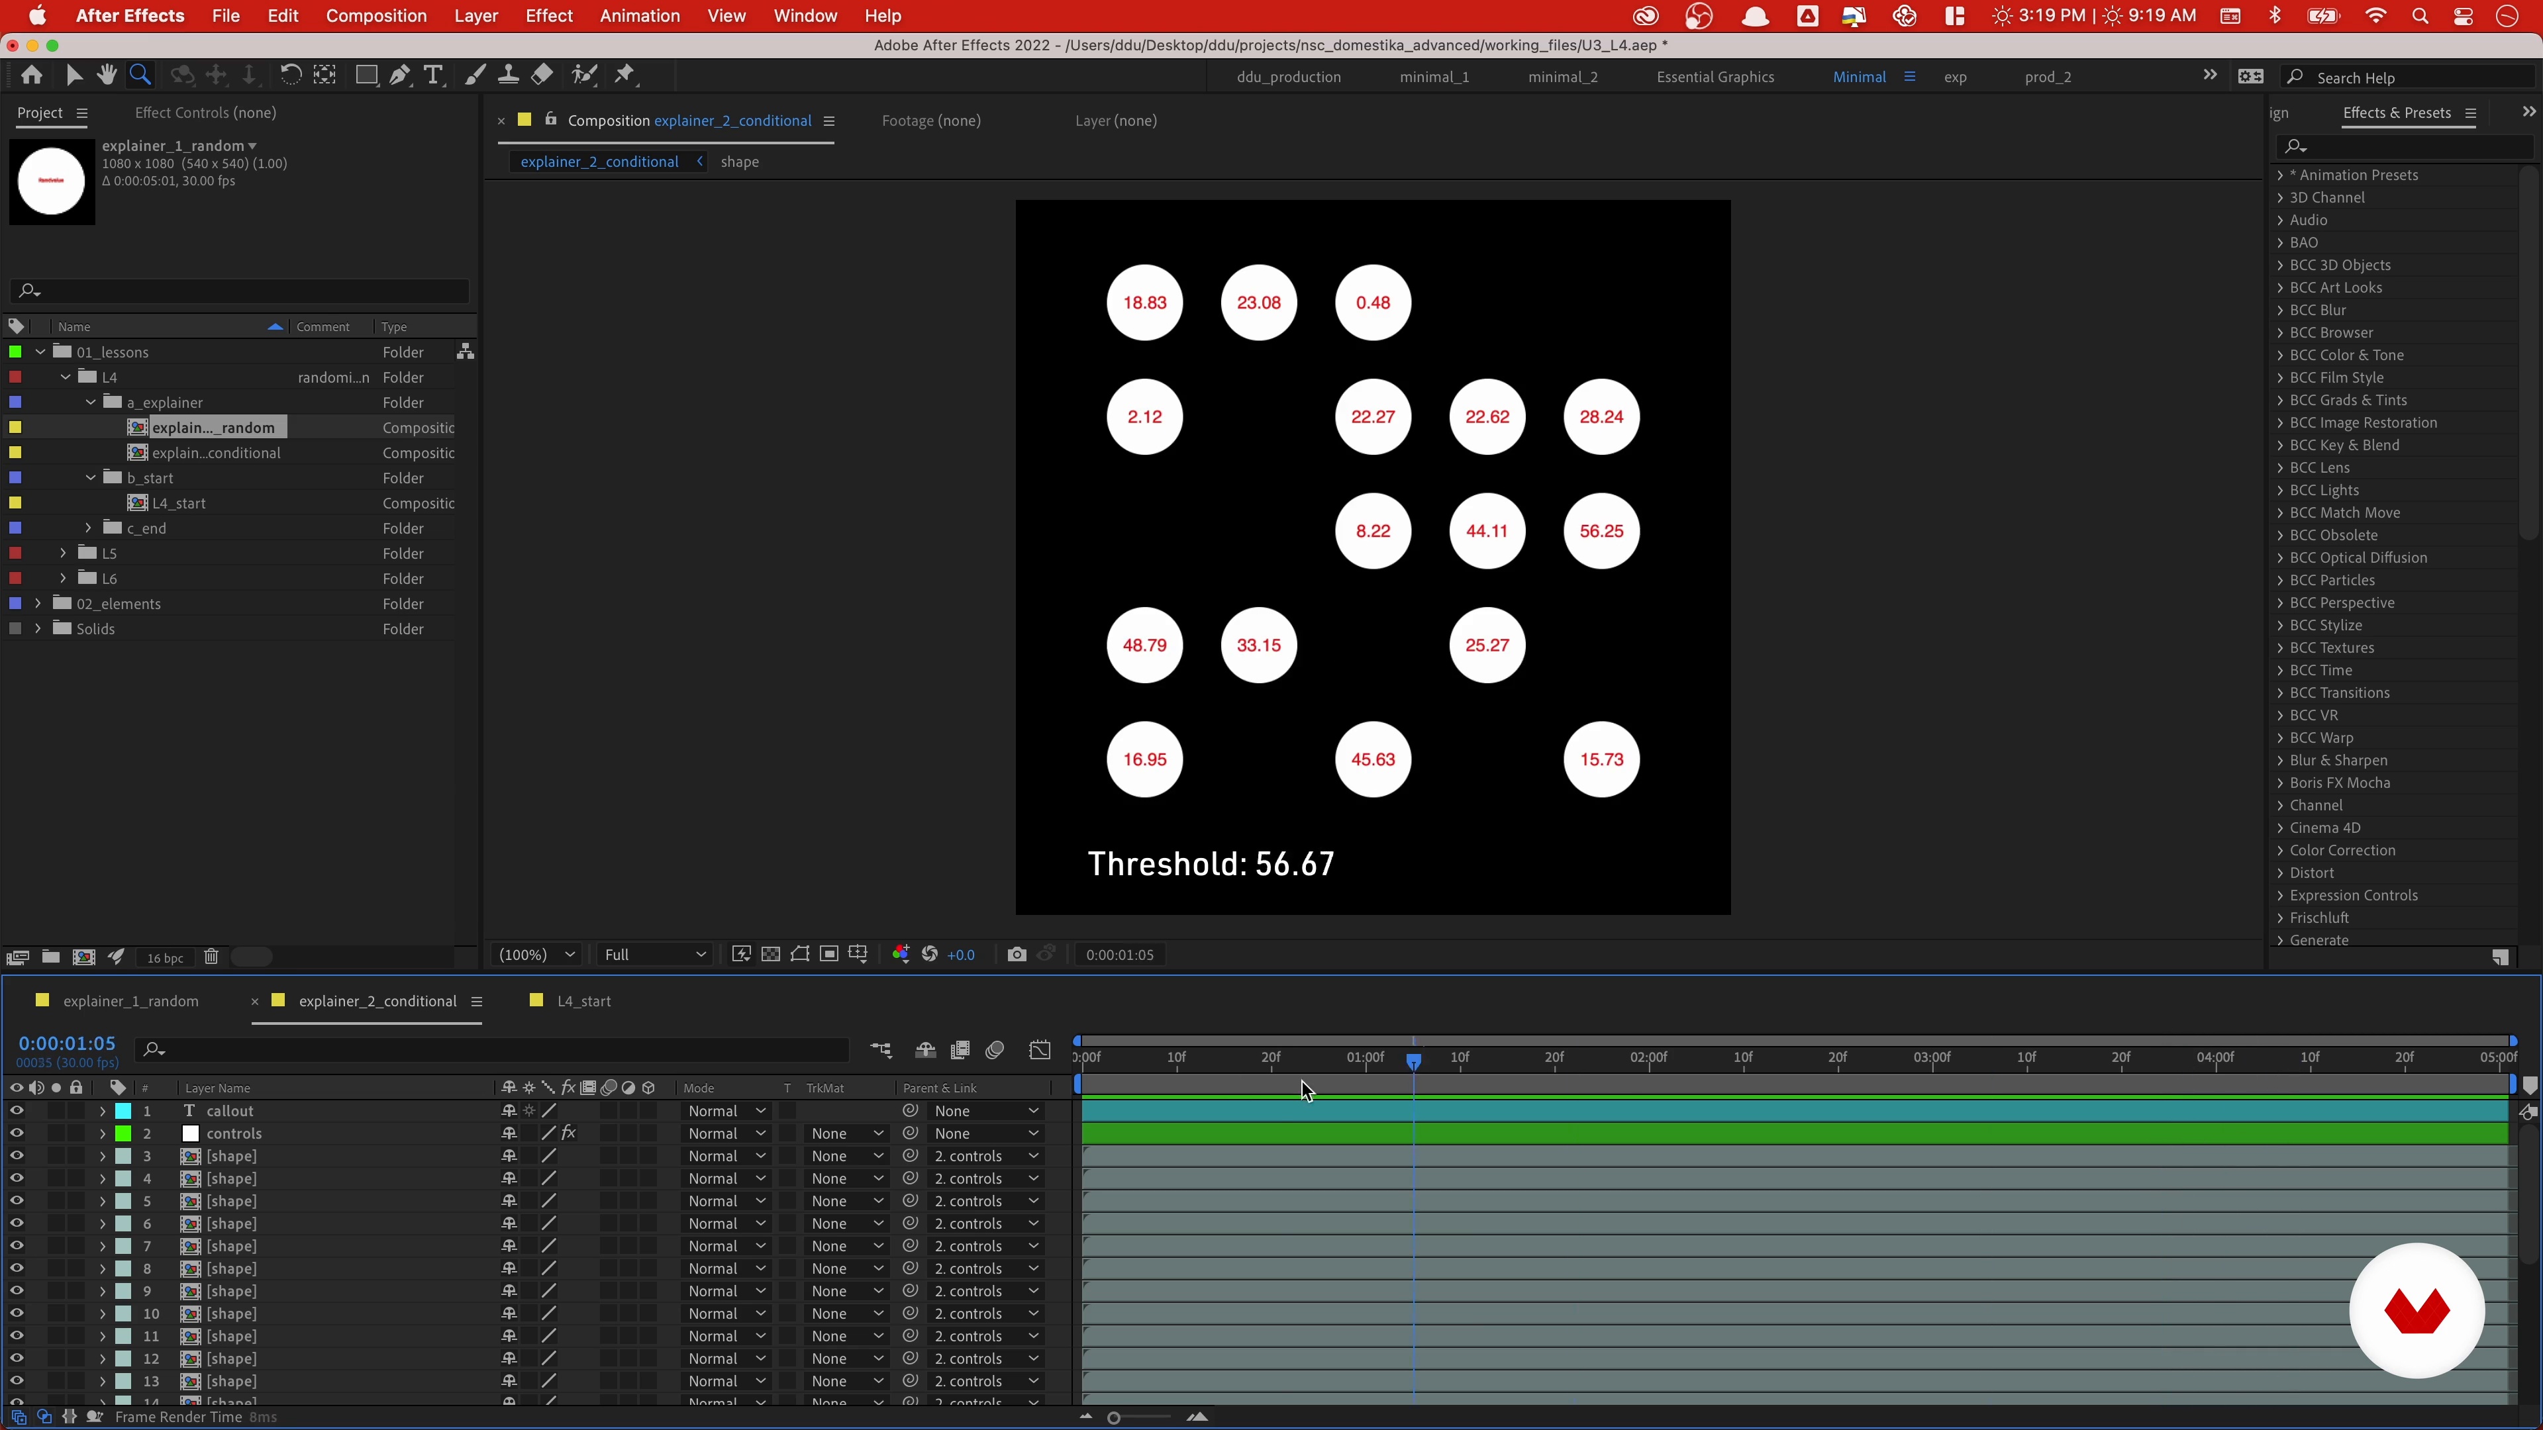Toggle visibility of layer 11 shape
The height and width of the screenshot is (1430, 2543).
17,1336
